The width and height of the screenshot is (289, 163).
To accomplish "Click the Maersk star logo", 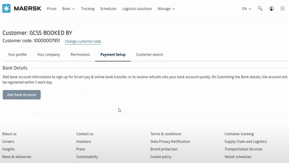I will (x=6, y=8).
